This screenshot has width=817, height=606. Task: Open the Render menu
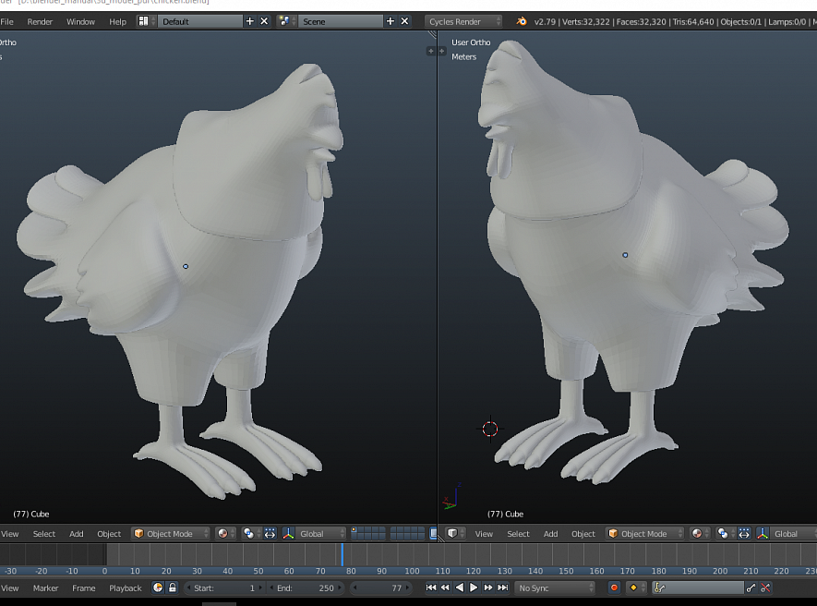click(x=40, y=21)
